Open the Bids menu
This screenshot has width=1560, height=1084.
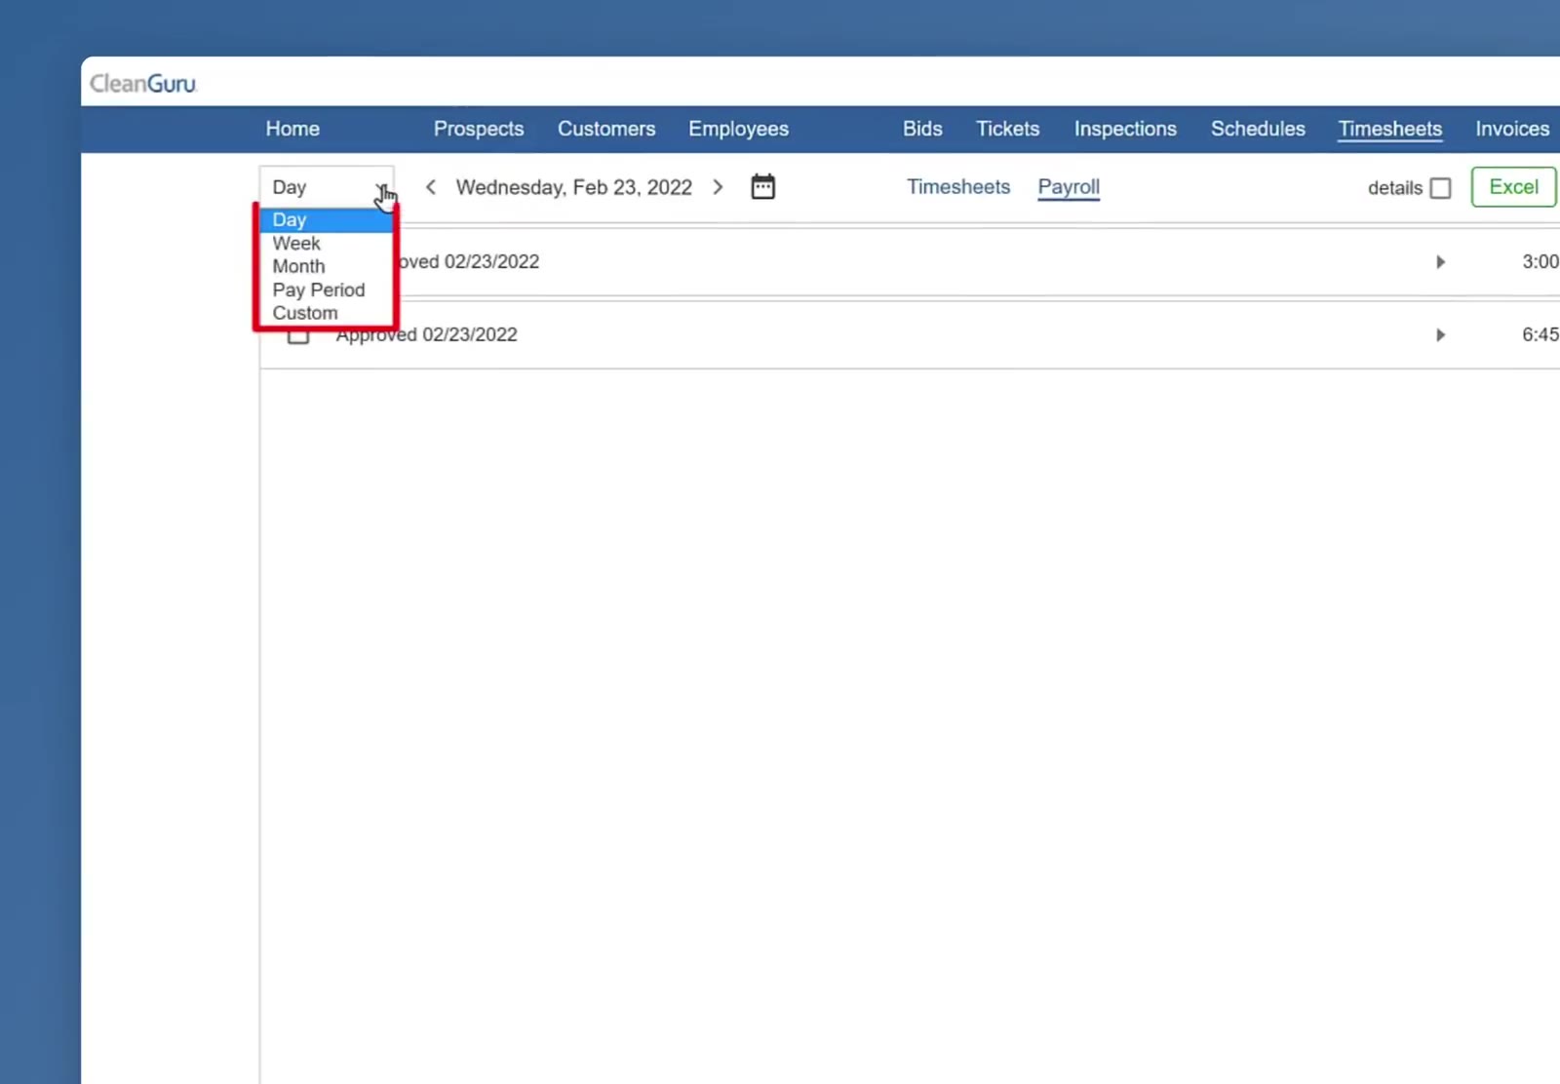click(922, 129)
